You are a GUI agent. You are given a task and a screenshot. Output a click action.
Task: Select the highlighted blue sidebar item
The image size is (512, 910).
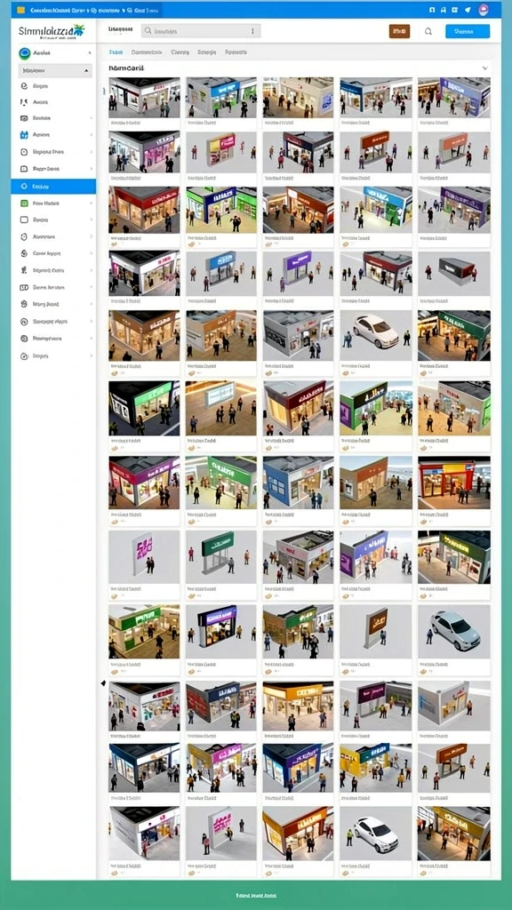[x=53, y=187]
